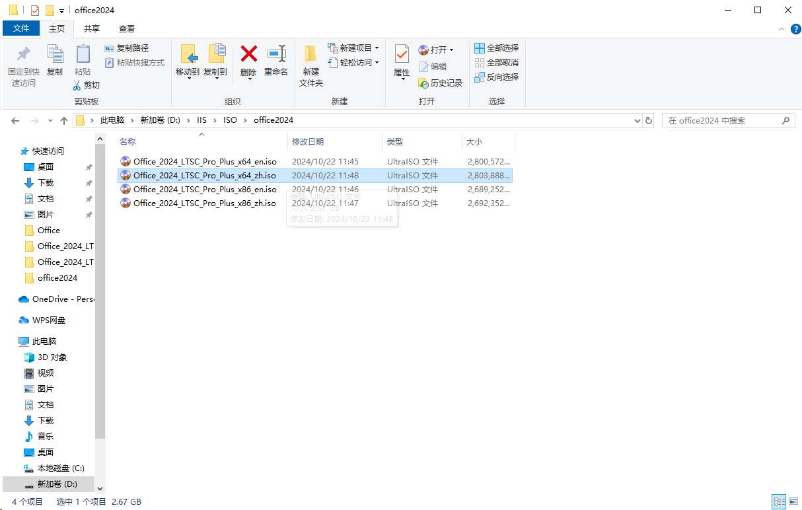Switch to the View (查看) ribbon tab
Viewport: 802px width, 510px height.
[127, 28]
